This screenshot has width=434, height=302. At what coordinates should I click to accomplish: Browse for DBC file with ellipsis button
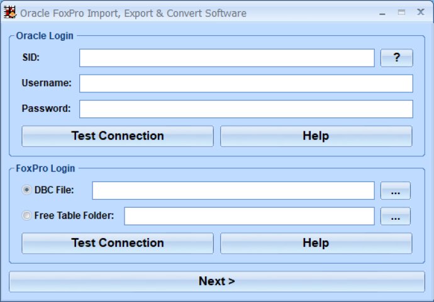pyautogui.click(x=395, y=190)
